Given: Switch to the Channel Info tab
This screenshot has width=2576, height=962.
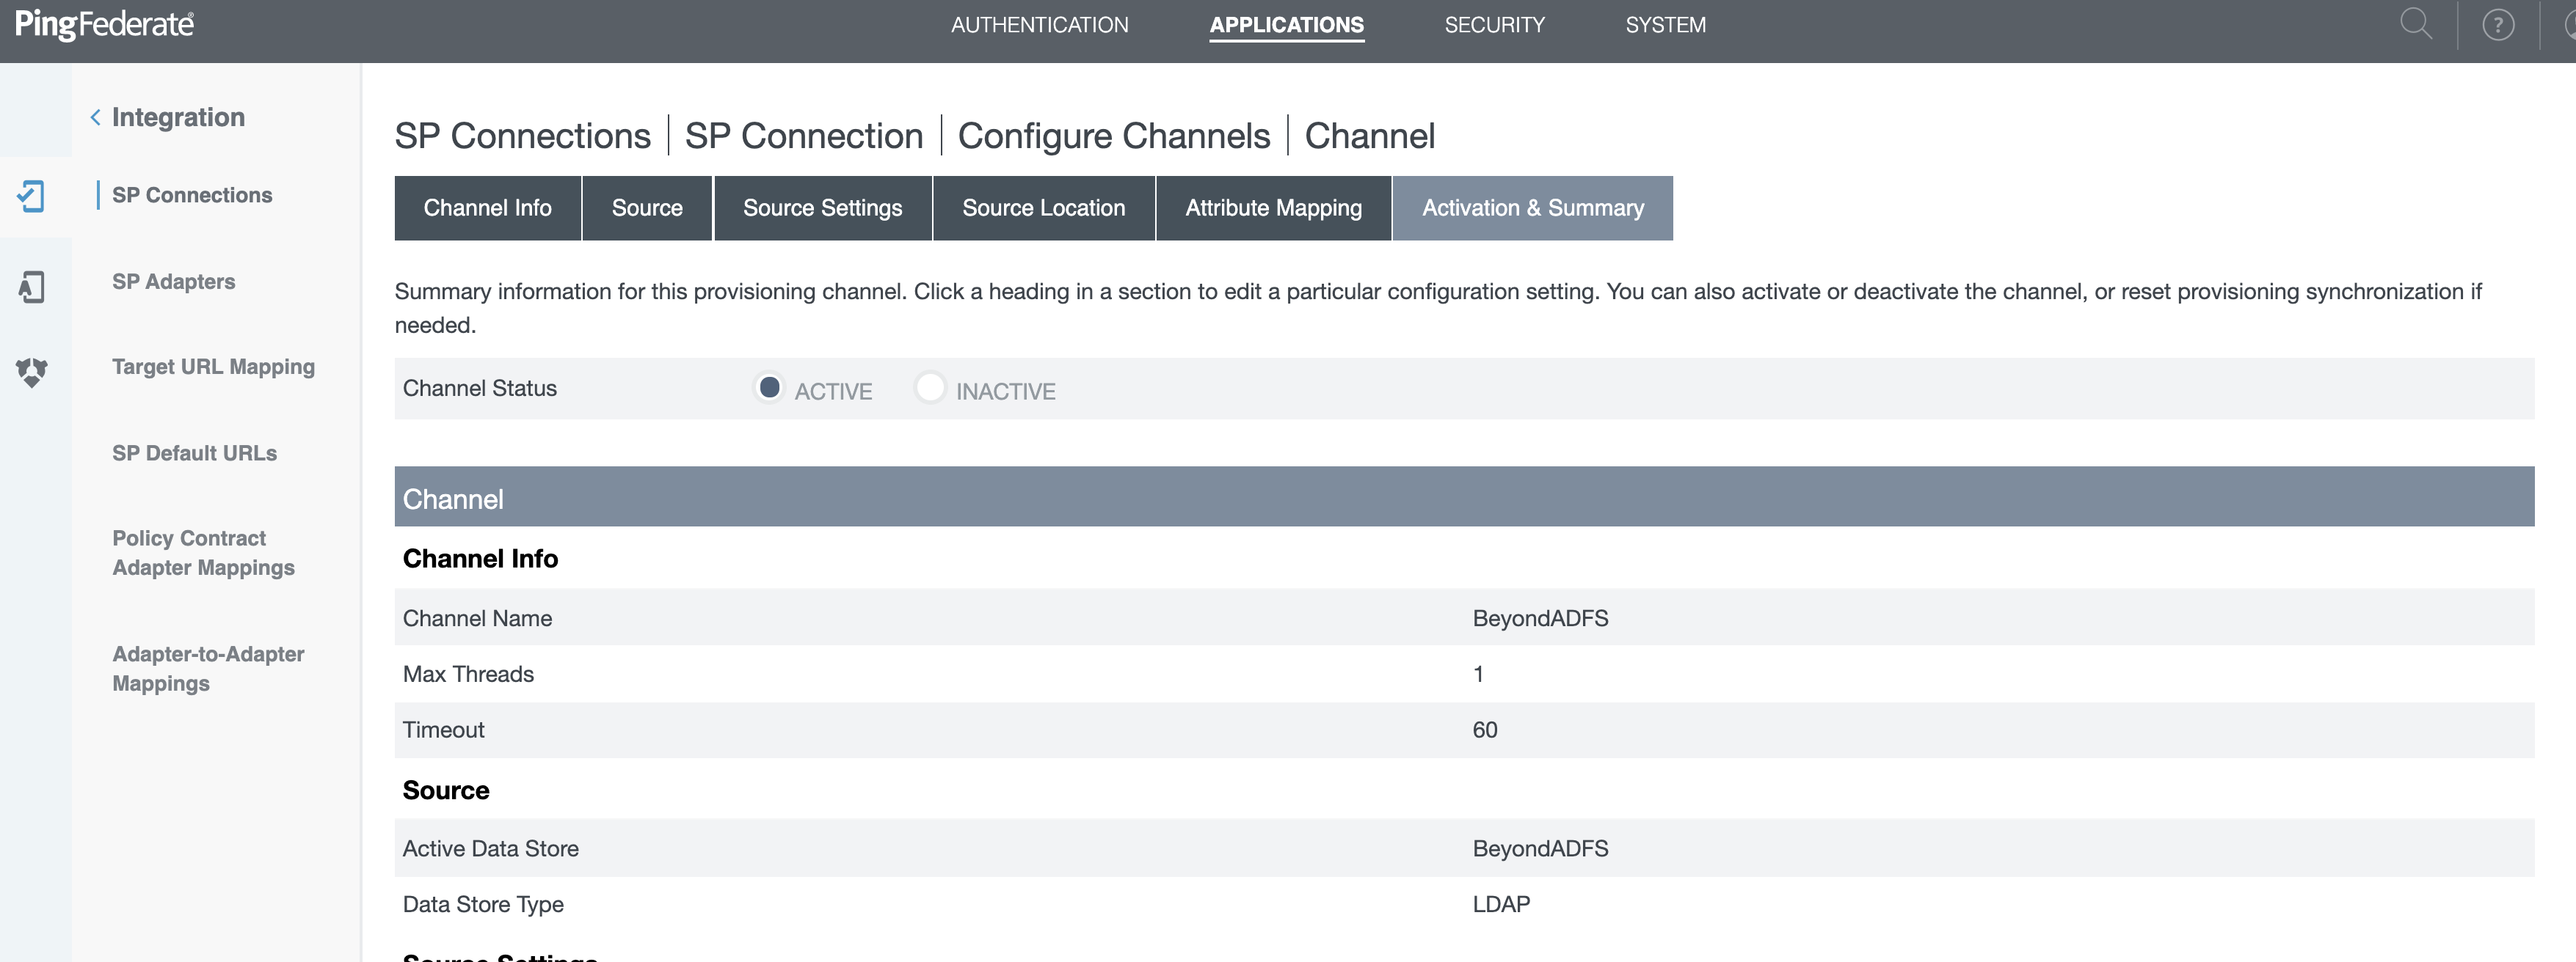Looking at the screenshot, I should coord(487,208).
